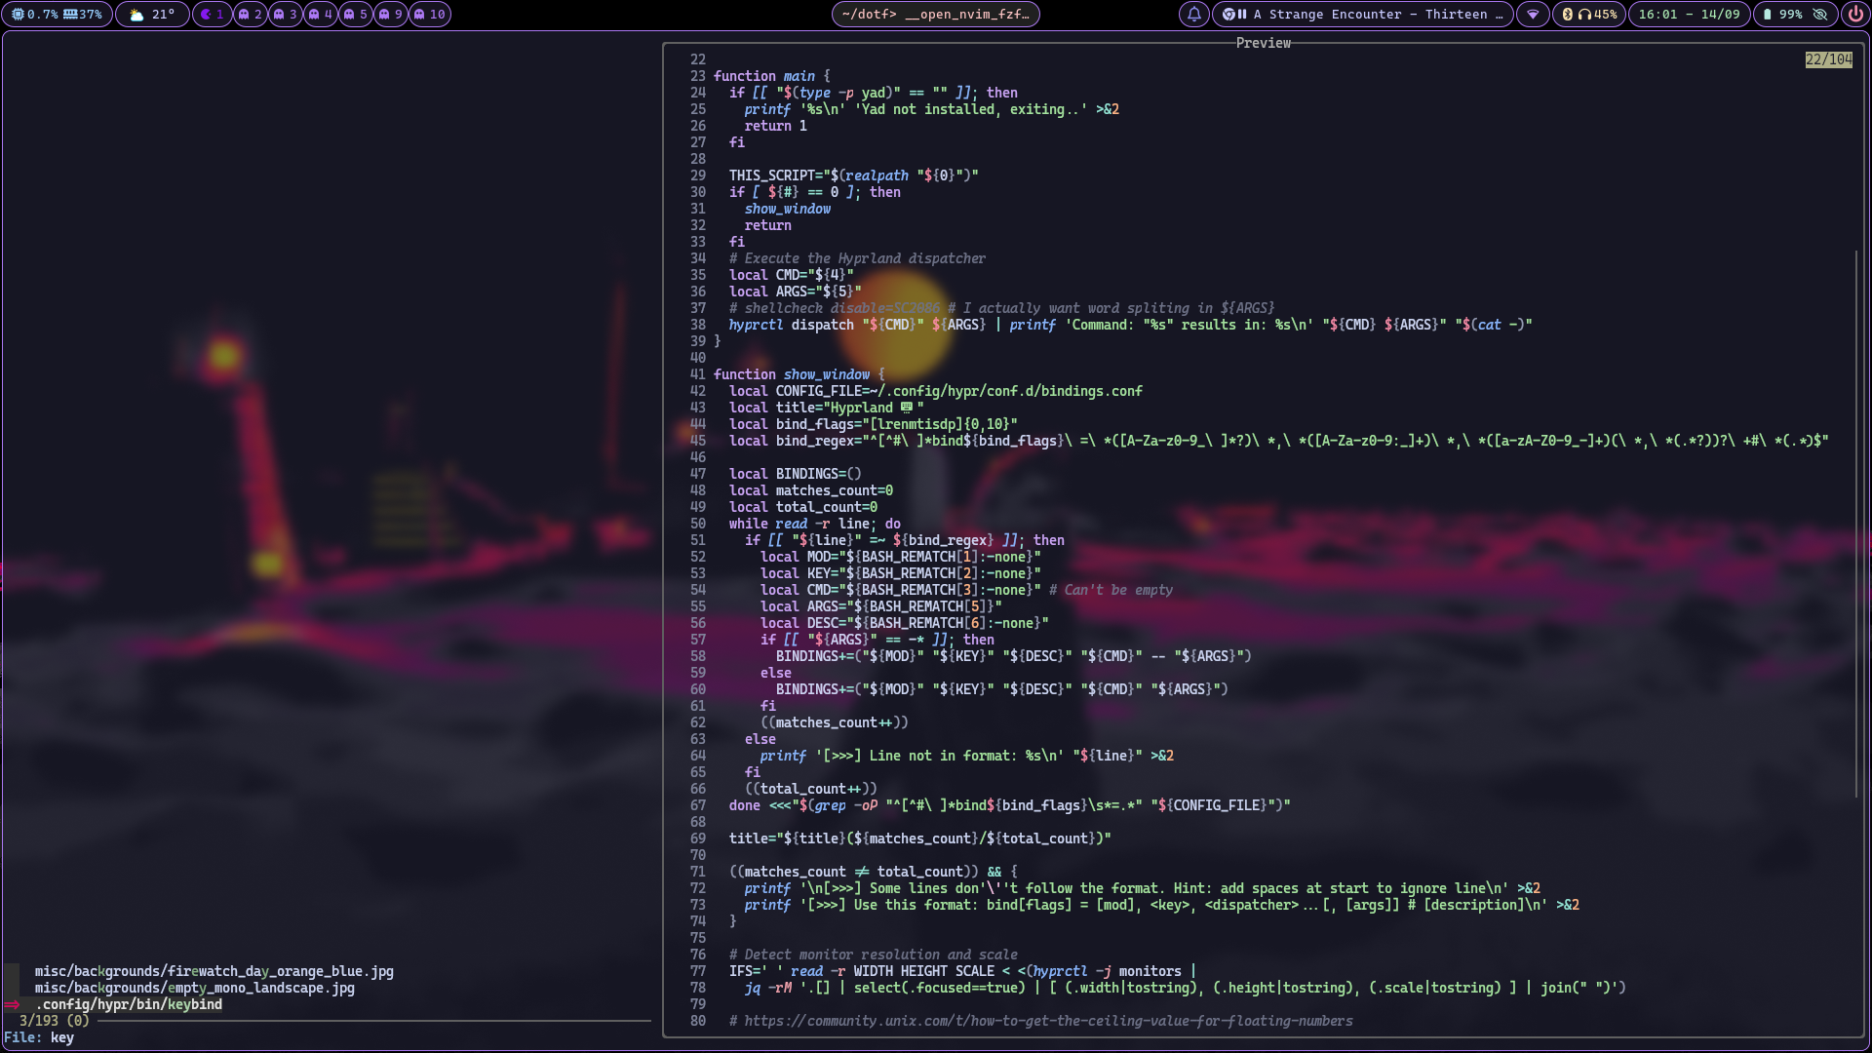Click the Bluetooth icon in status bar
The height and width of the screenshot is (1053, 1872).
point(1567,15)
